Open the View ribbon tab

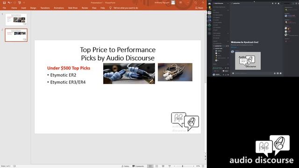(94, 8)
